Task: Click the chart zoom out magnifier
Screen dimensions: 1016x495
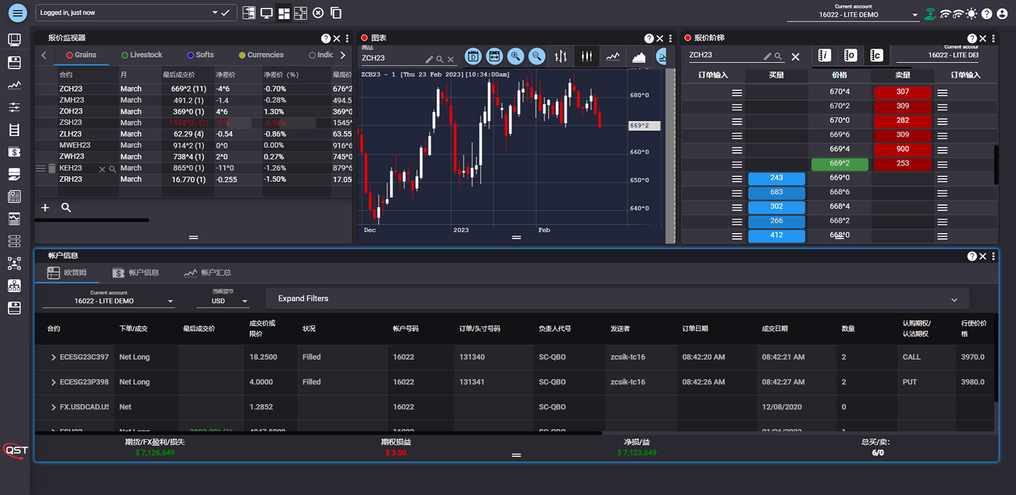Action: tap(536, 56)
